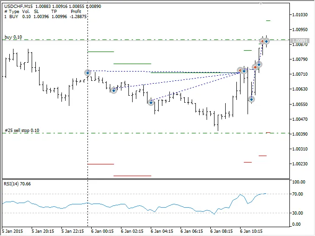This screenshot has height=236, width=315.
Task: Select the lowest buy arrow near 1.00575
Action: coord(251,99)
